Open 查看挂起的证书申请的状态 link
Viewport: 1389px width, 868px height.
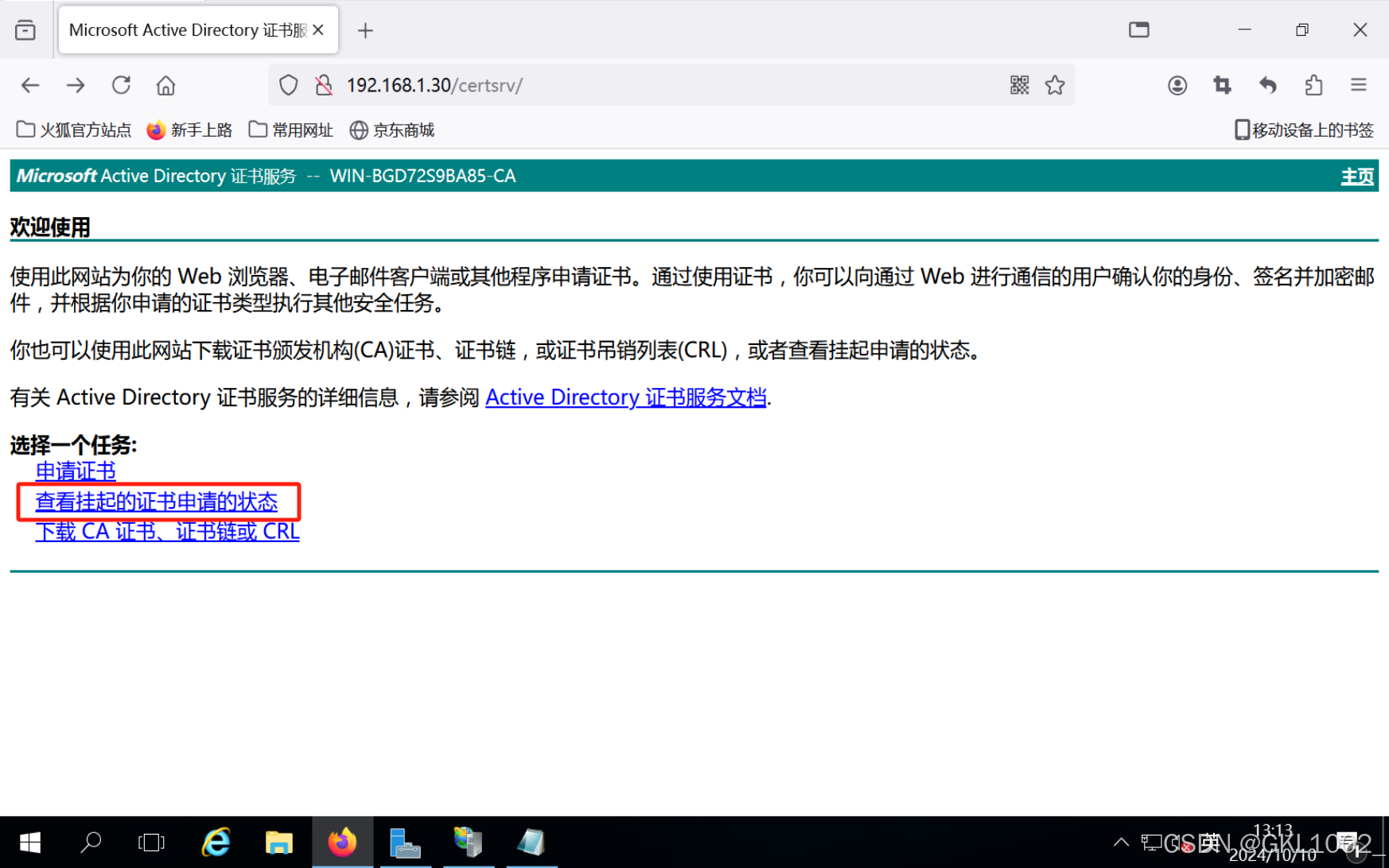[157, 502]
